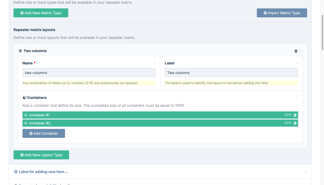This screenshot has width=324, height=185.
Task: Expand the Label for adding new item row
Action: click(306, 172)
